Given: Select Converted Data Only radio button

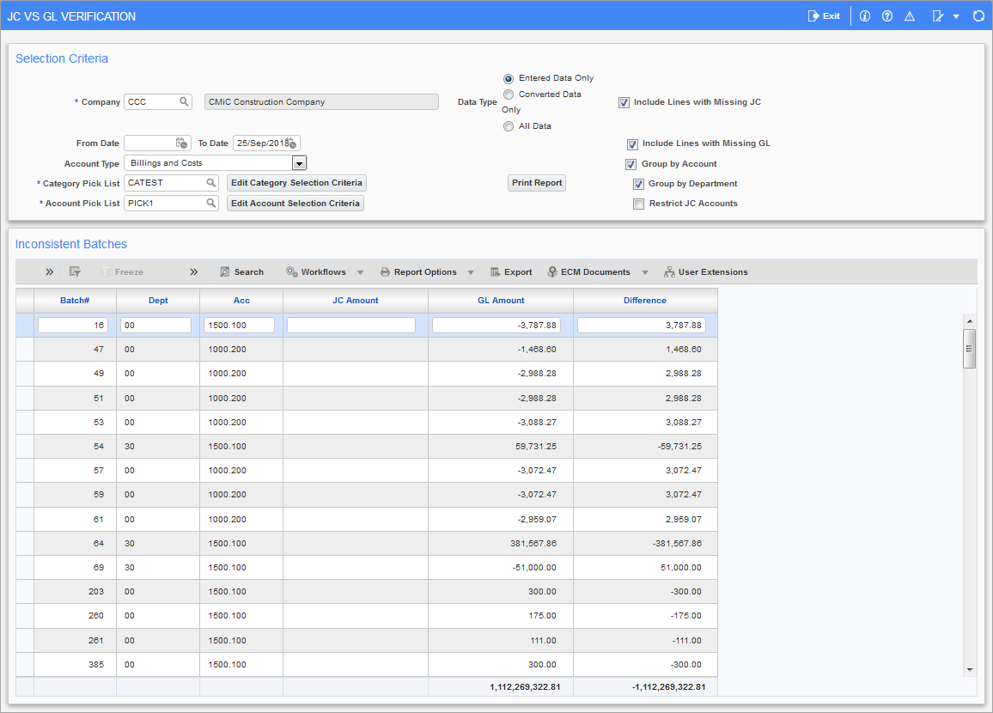Looking at the screenshot, I should click(509, 94).
